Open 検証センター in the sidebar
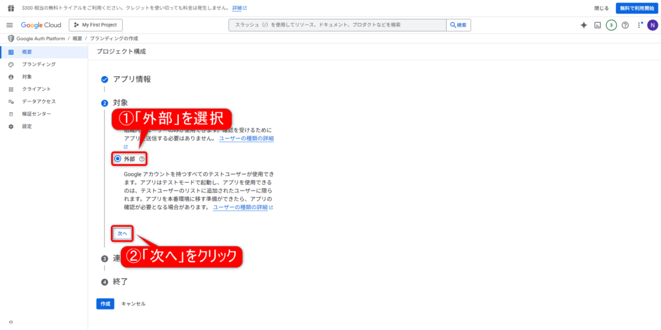This screenshot has height=330, width=661. 36,114
